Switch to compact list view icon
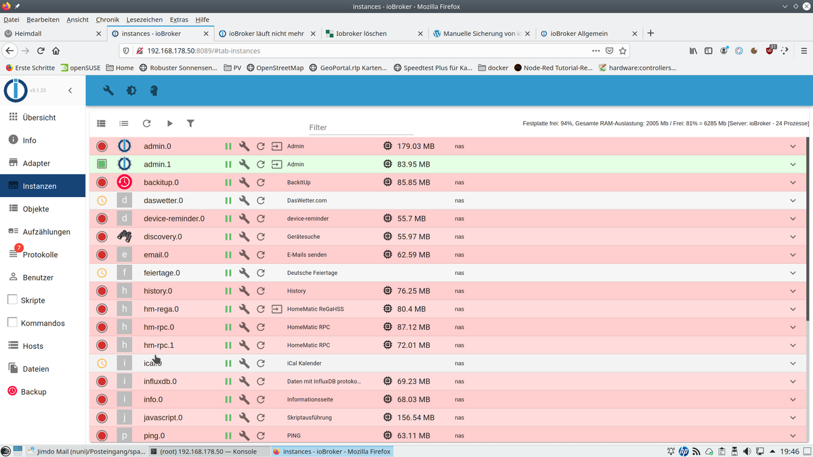 (x=124, y=123)
